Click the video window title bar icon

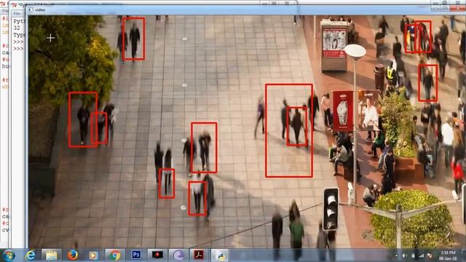click(30, 9)
